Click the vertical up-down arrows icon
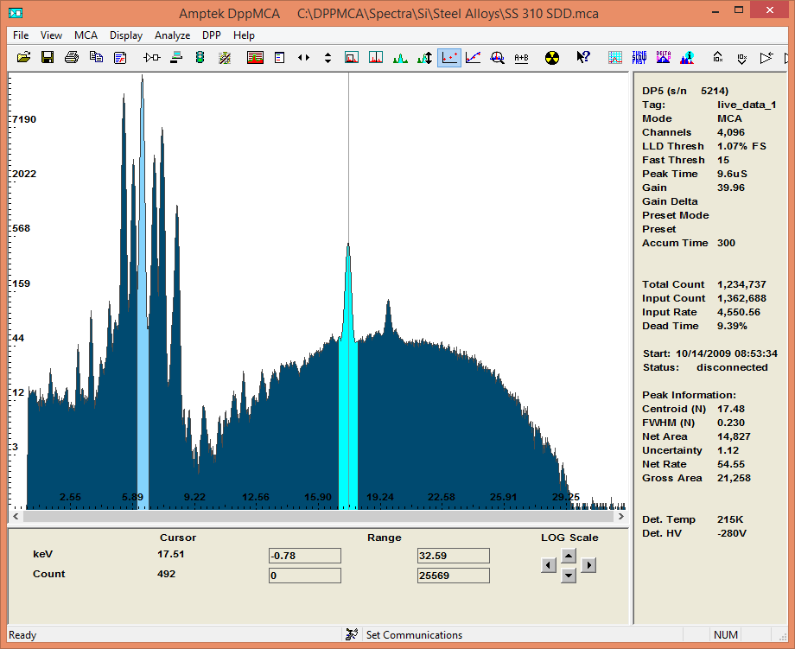Viewport: 795px width, 649px height. click(328, 57)
